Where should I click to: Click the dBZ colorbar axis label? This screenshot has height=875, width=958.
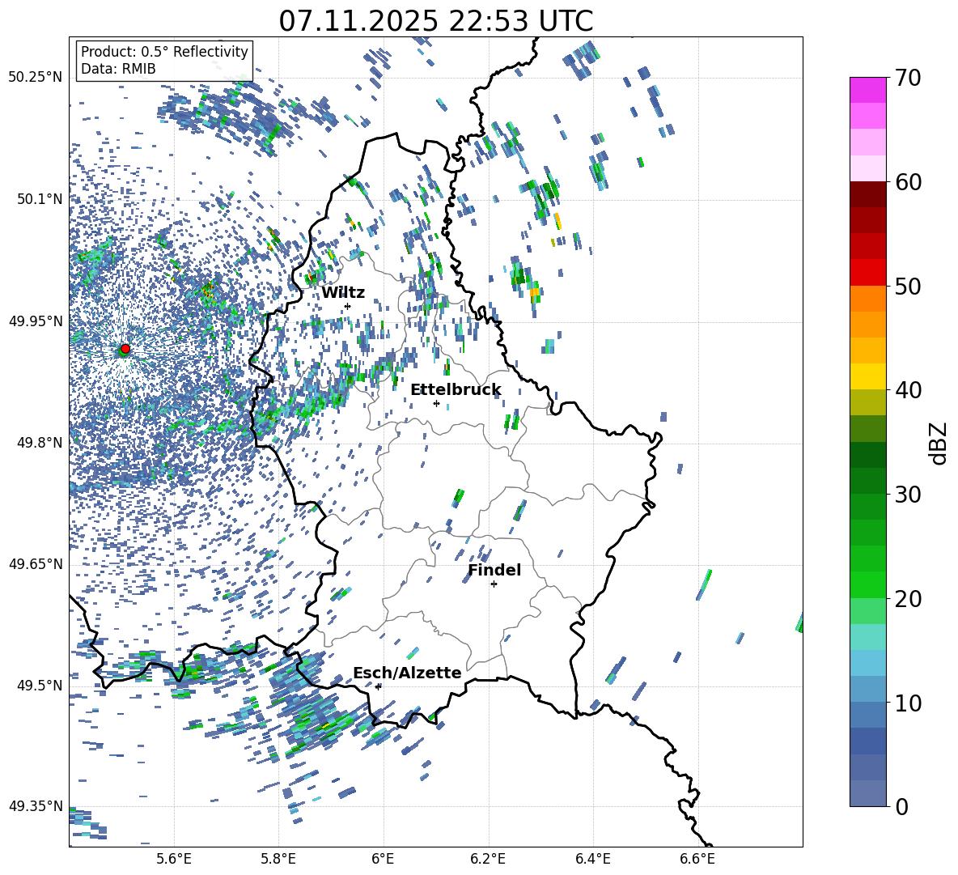[x=937, y=443]
